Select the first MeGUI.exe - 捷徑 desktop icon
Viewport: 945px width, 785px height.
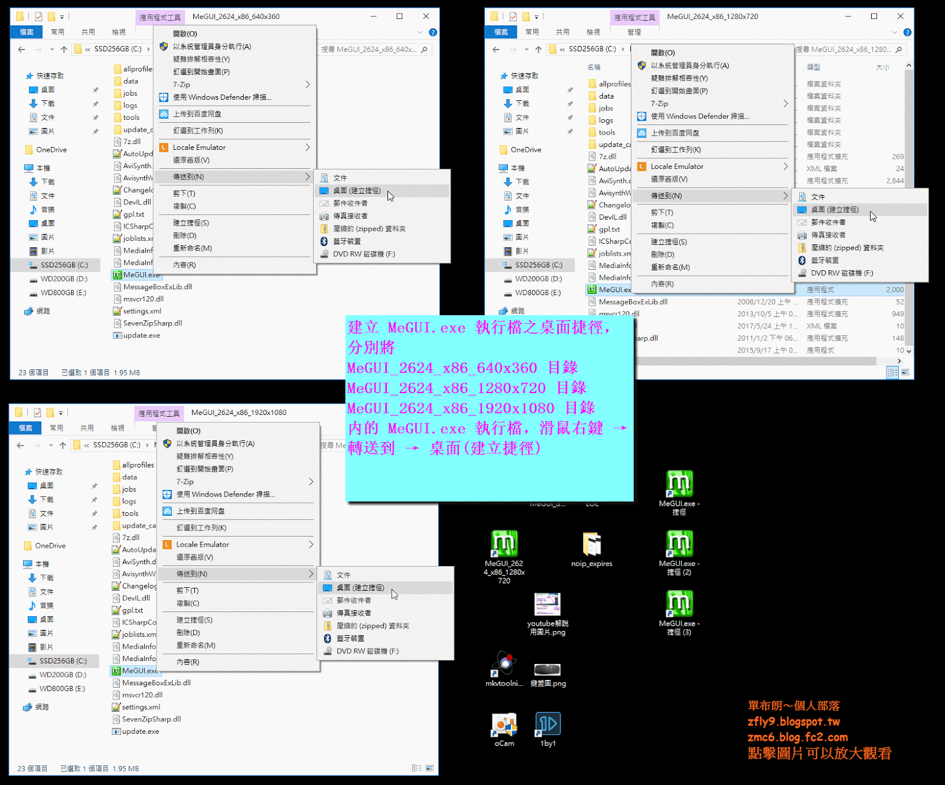679,492
